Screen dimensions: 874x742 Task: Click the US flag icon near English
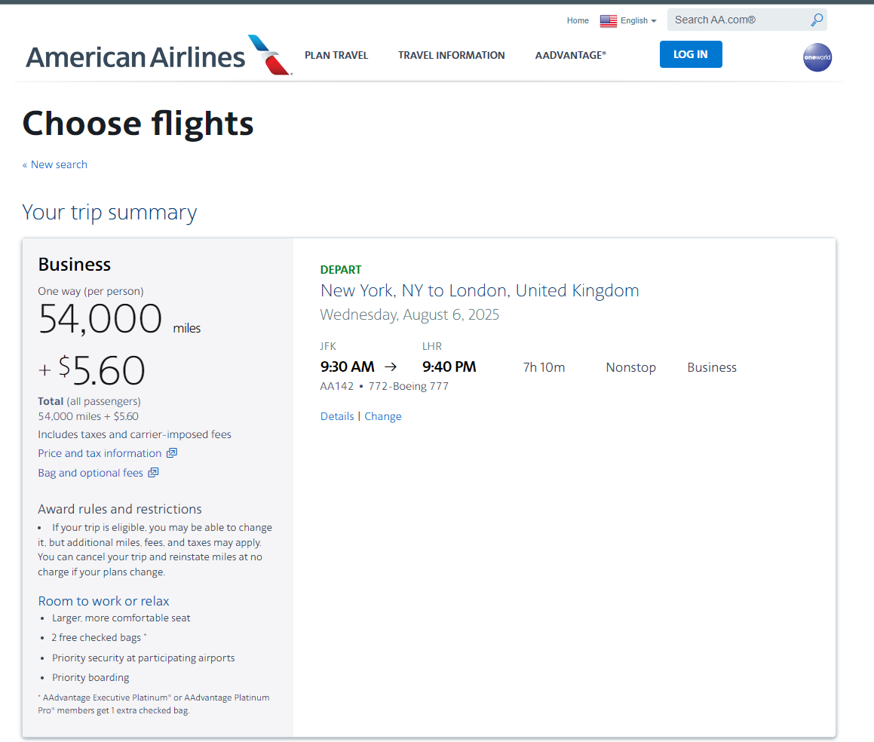pos(608,20)
